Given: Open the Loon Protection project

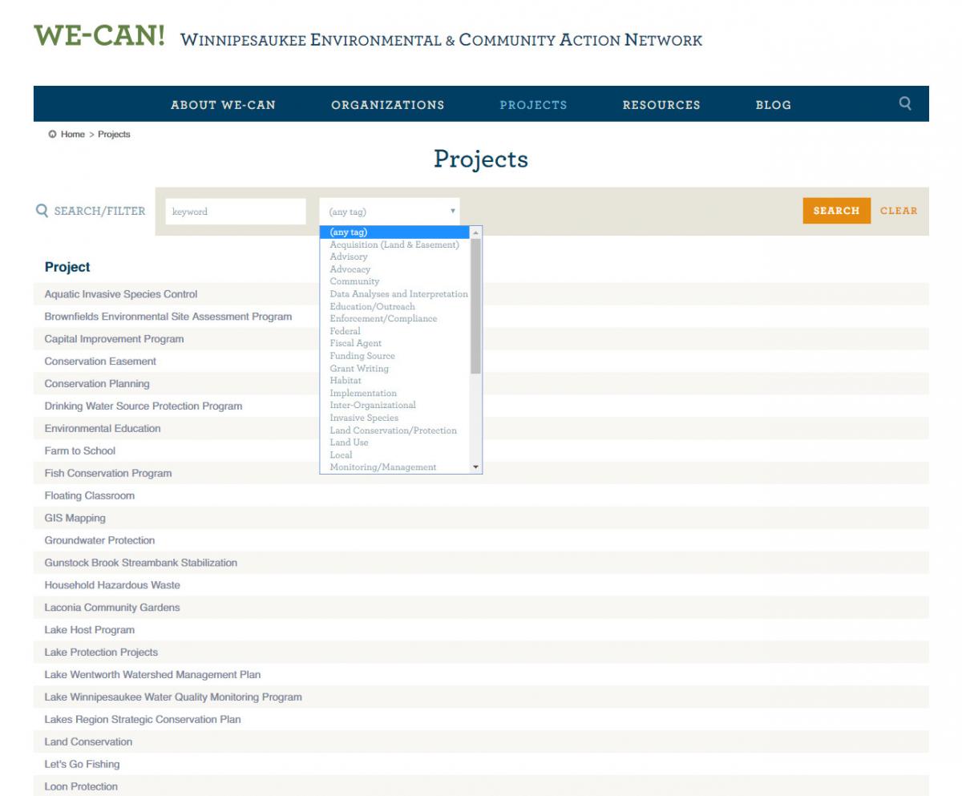Looking at the screenshot, I should (81, 787).
